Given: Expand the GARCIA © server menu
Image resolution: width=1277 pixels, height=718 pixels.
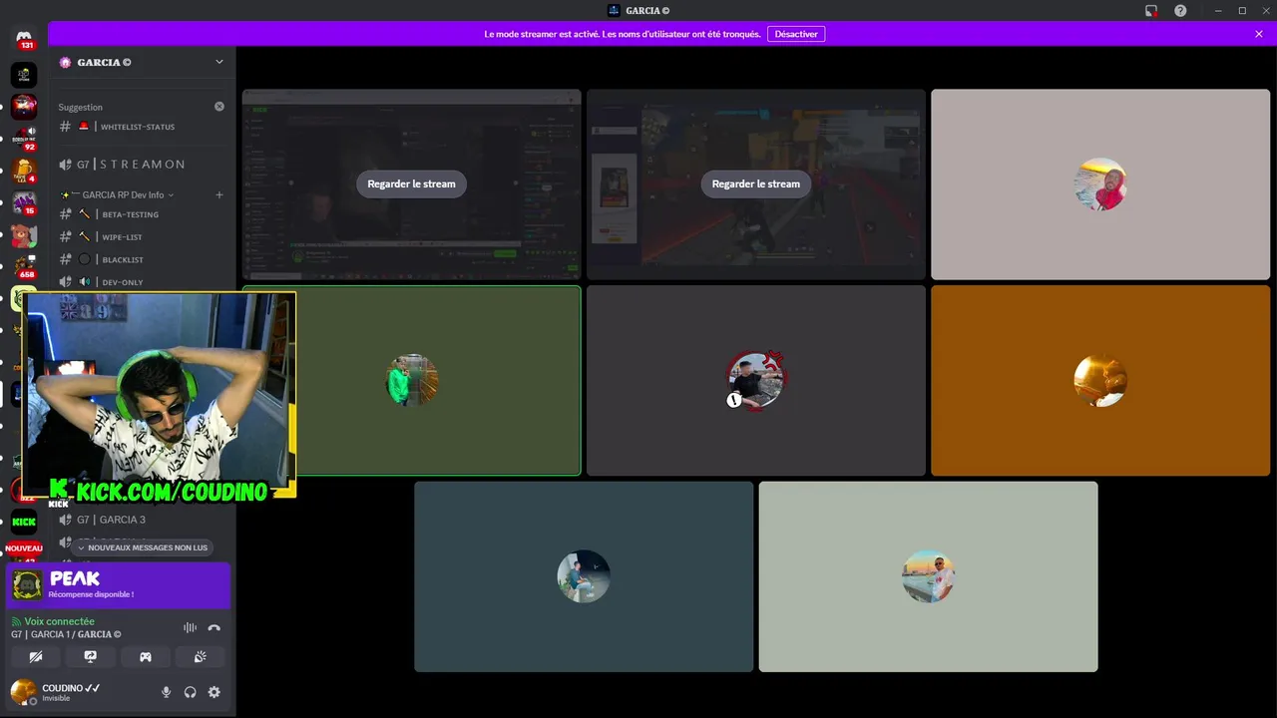Looking at the screenshot, I should (x=141, y=62).
